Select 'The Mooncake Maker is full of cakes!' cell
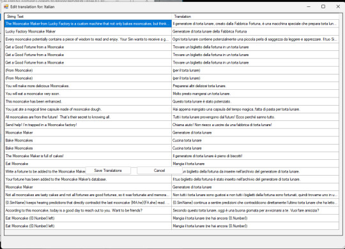Screen dimensions: 345x249 point(88,156)
